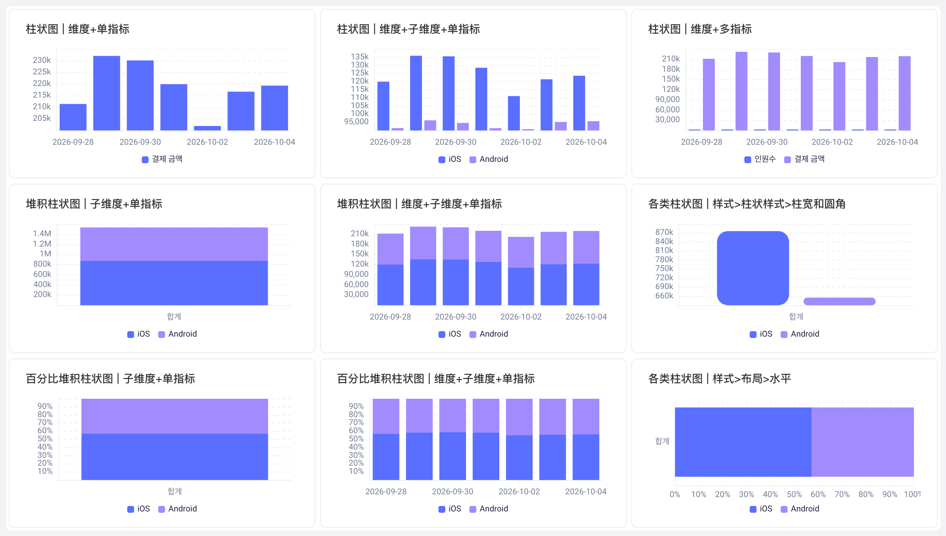
Task: Click 2026-10-04 axis label in 维度+多指标 chart
Action: (897, 142)
